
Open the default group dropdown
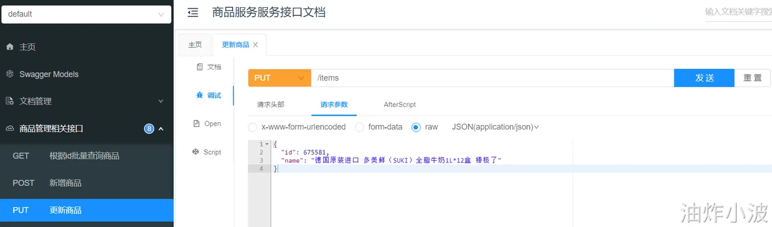coord(85,14)
